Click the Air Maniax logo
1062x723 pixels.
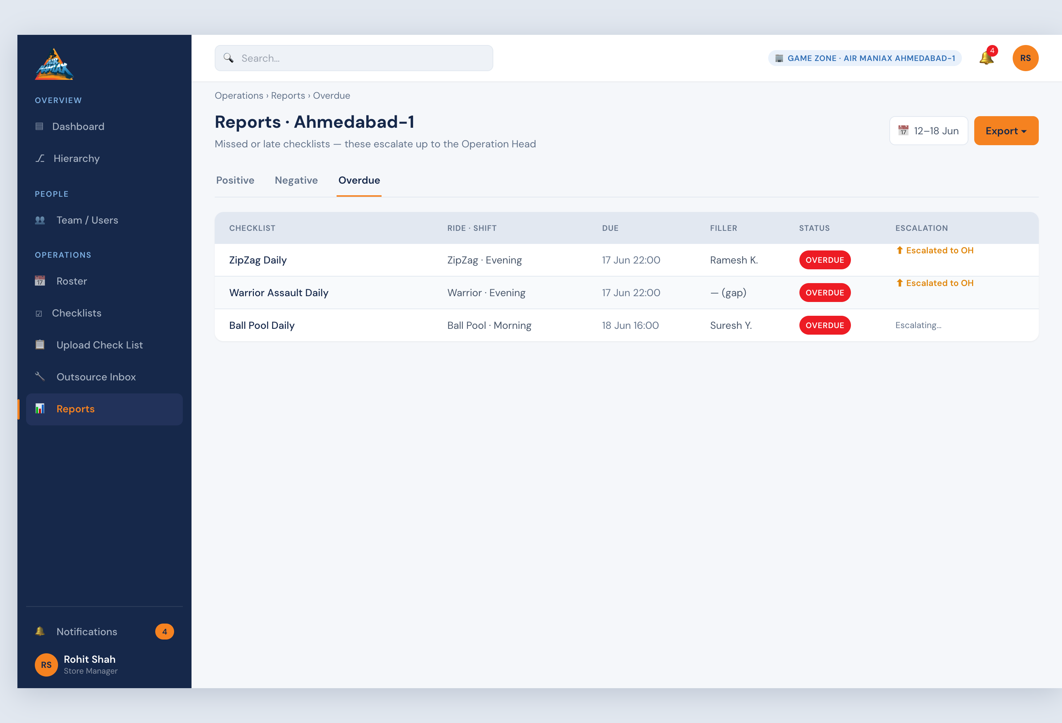coord(54,64)
